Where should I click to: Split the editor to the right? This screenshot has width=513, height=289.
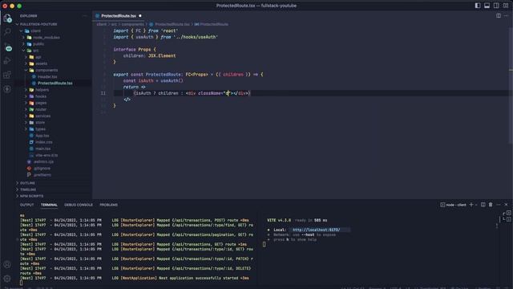point(499,16)
